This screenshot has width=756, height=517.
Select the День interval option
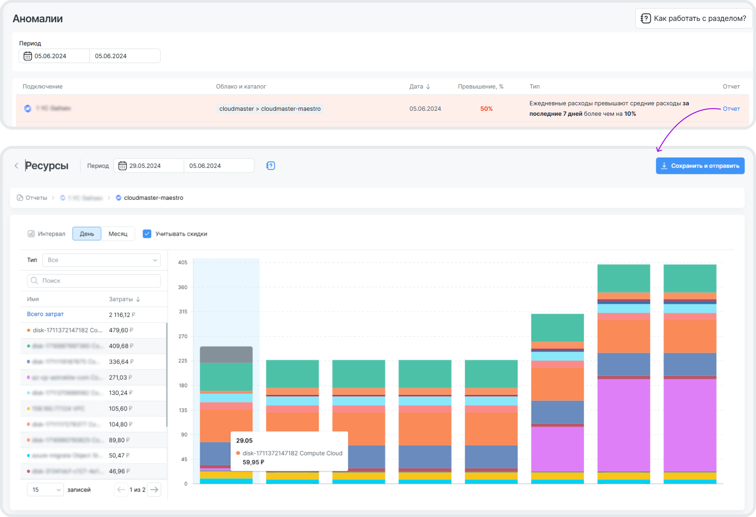[87, 234]
